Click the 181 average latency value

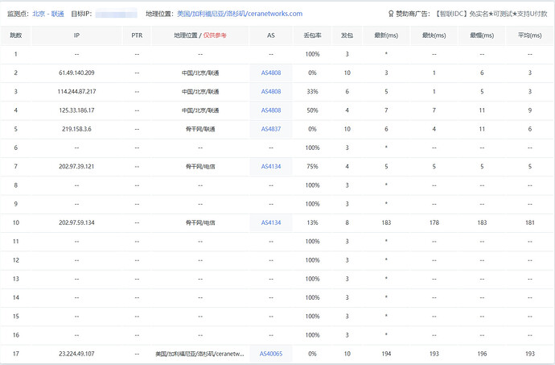pos(530,222)
